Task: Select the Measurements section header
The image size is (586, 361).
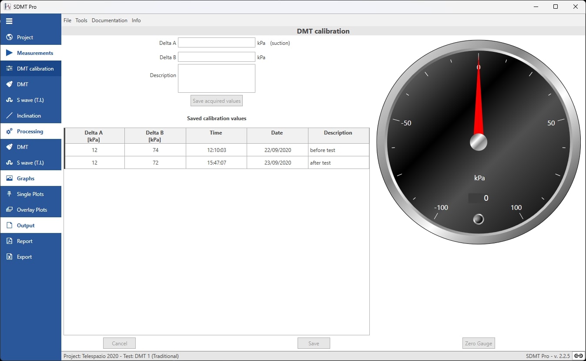Action: point(31,53)
